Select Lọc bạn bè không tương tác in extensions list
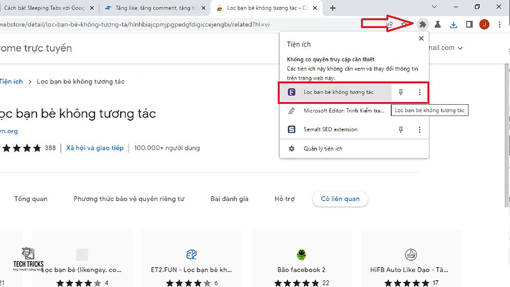This screenshot has height=287, width=510. pyautogui.click(x=336, y=92)
